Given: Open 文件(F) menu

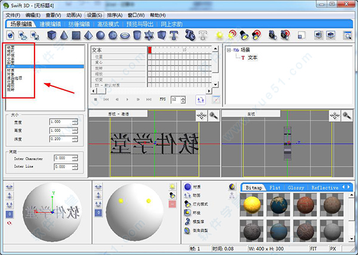Looking at the screenshot, I should pos(13,16).
